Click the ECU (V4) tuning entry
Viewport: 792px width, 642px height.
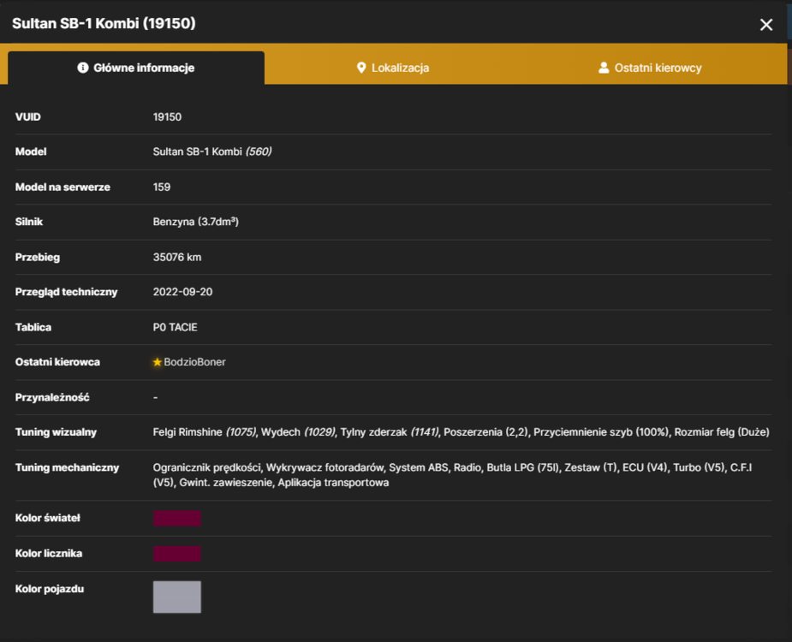[x=645, y=467]
